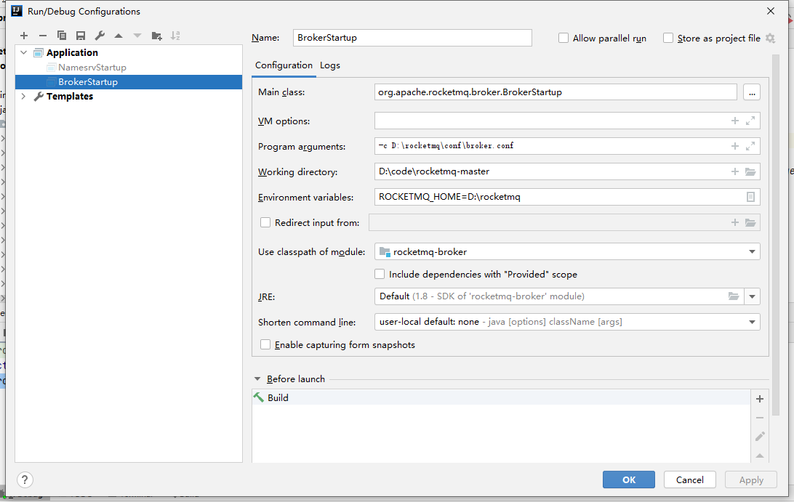Enable Allow parallel run checkbox

[563, 38]
